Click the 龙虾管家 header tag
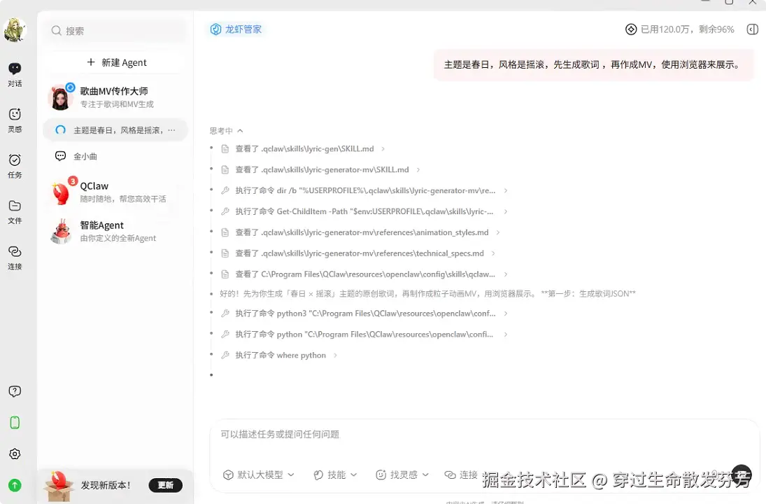 tap(236, 29)
